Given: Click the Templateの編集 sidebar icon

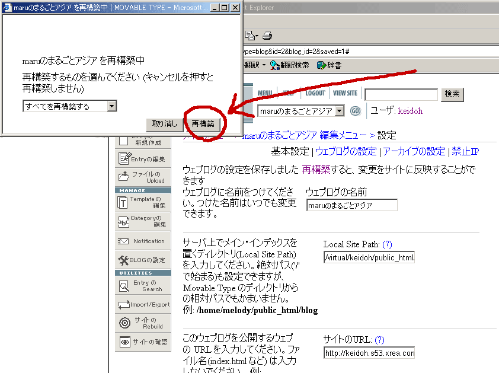Looking at the screenshot, I should (x=123, y=202).
